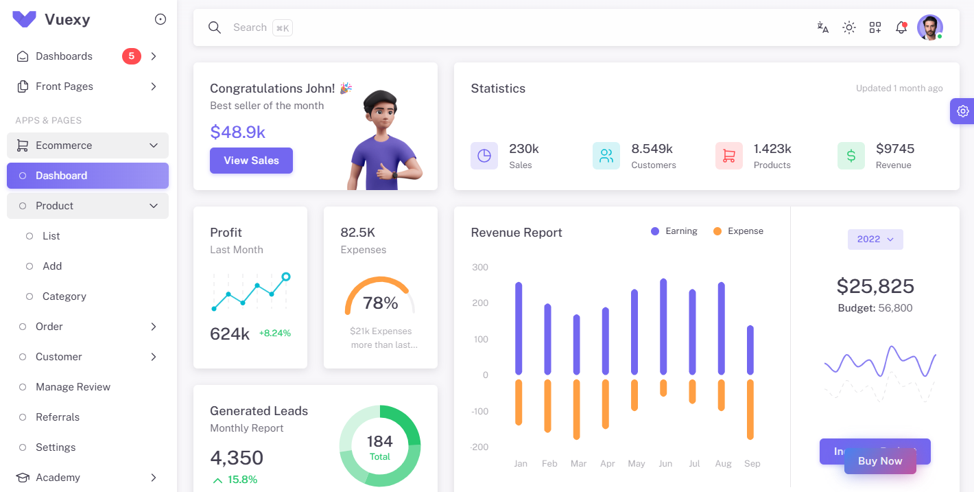Click the user avatar picture
The image size is (974, 492).
pos(929,27)
